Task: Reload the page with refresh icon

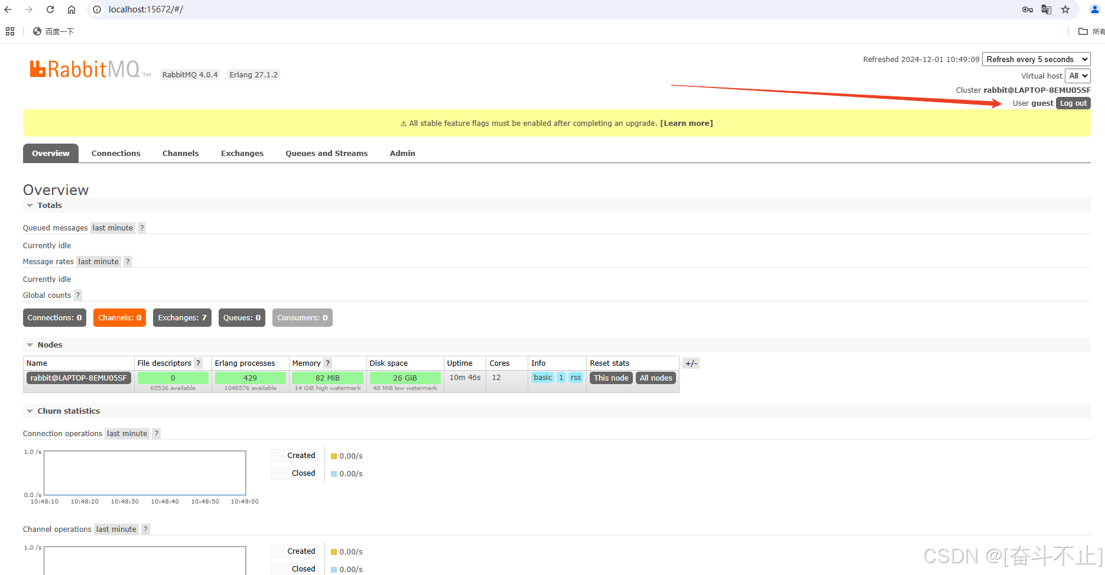Action: [50, 9]
